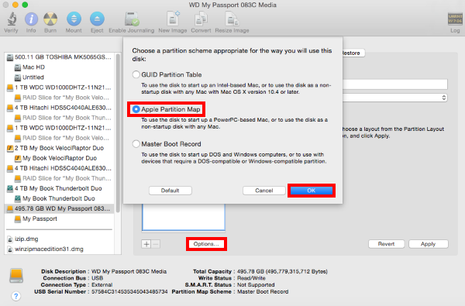Click the large orange disk icon near Disk Description
This screenshot has height=306, width=465.
point(16,276)
